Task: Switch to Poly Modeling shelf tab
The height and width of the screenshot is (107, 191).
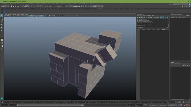Action: point(16,9)
